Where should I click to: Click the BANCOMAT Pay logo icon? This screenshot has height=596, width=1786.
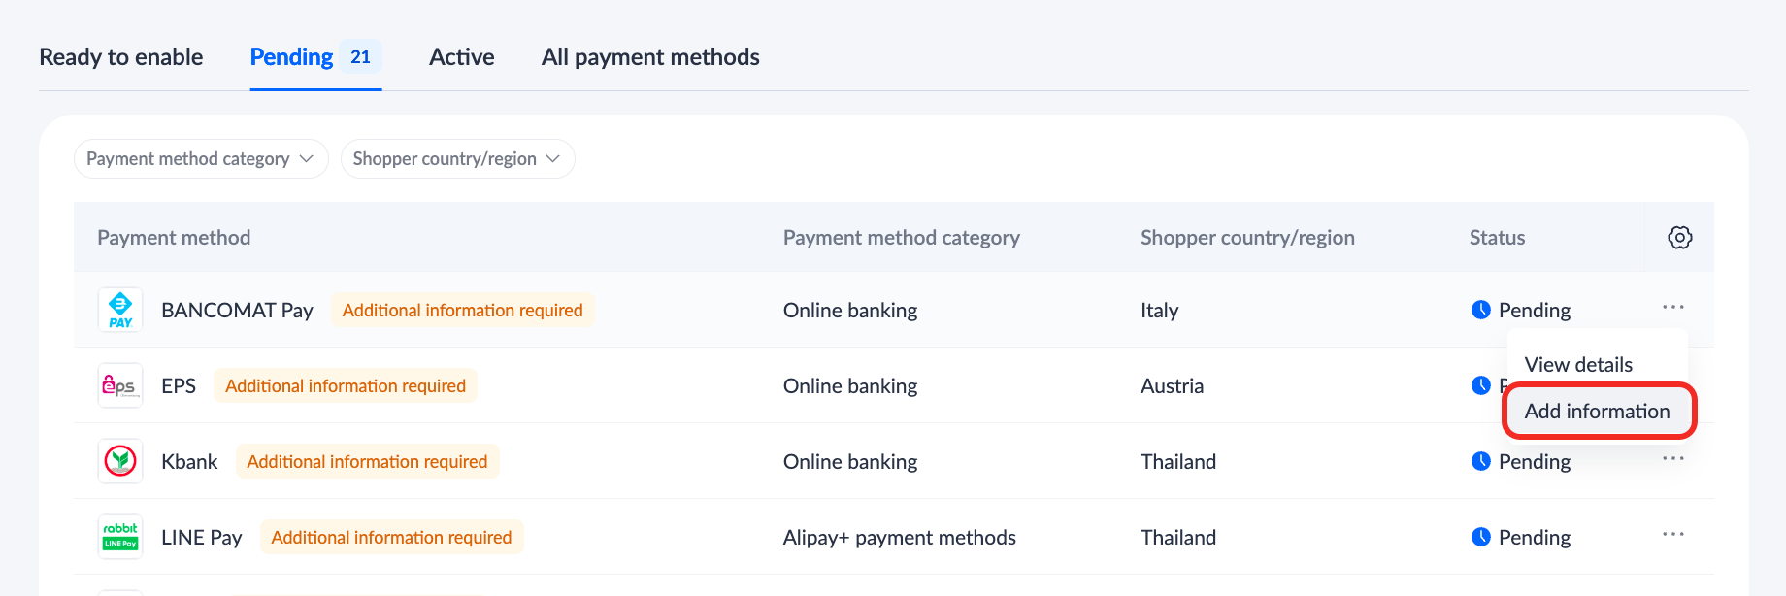[120, 310]
